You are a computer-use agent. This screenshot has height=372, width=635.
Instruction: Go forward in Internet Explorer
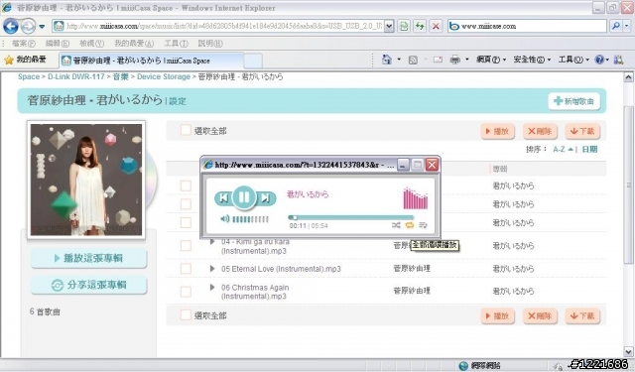28,27
